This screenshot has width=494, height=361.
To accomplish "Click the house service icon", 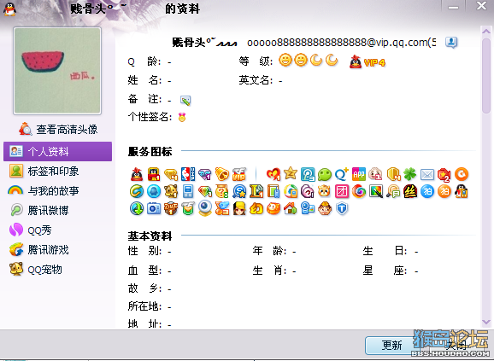I will click(291, 208).
